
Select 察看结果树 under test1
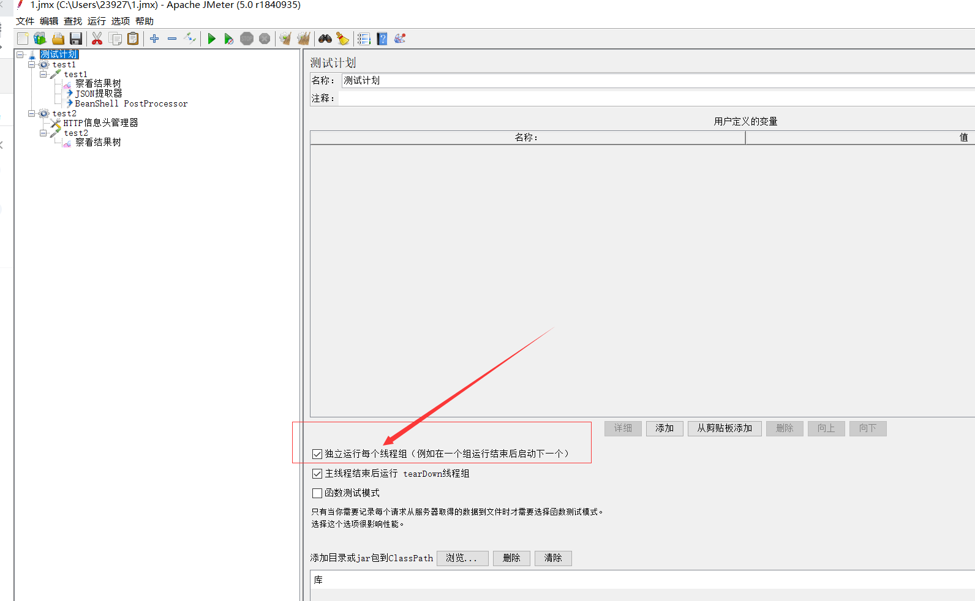coord(98,84)
